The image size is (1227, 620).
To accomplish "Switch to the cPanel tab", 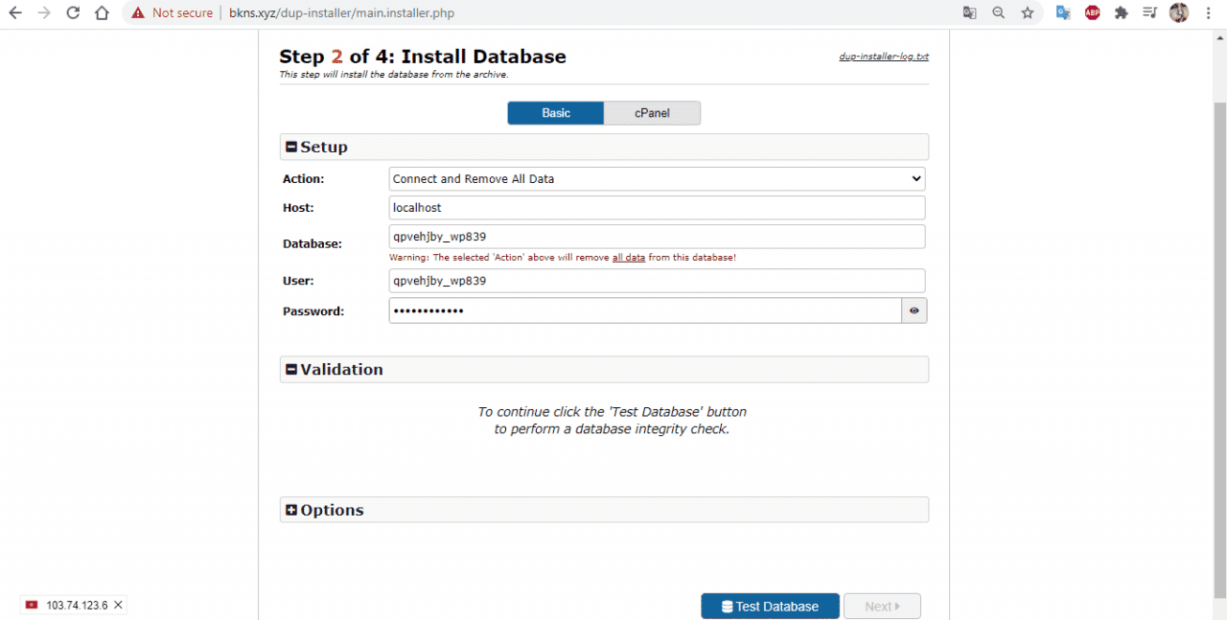I will click(x=652, y=112).
